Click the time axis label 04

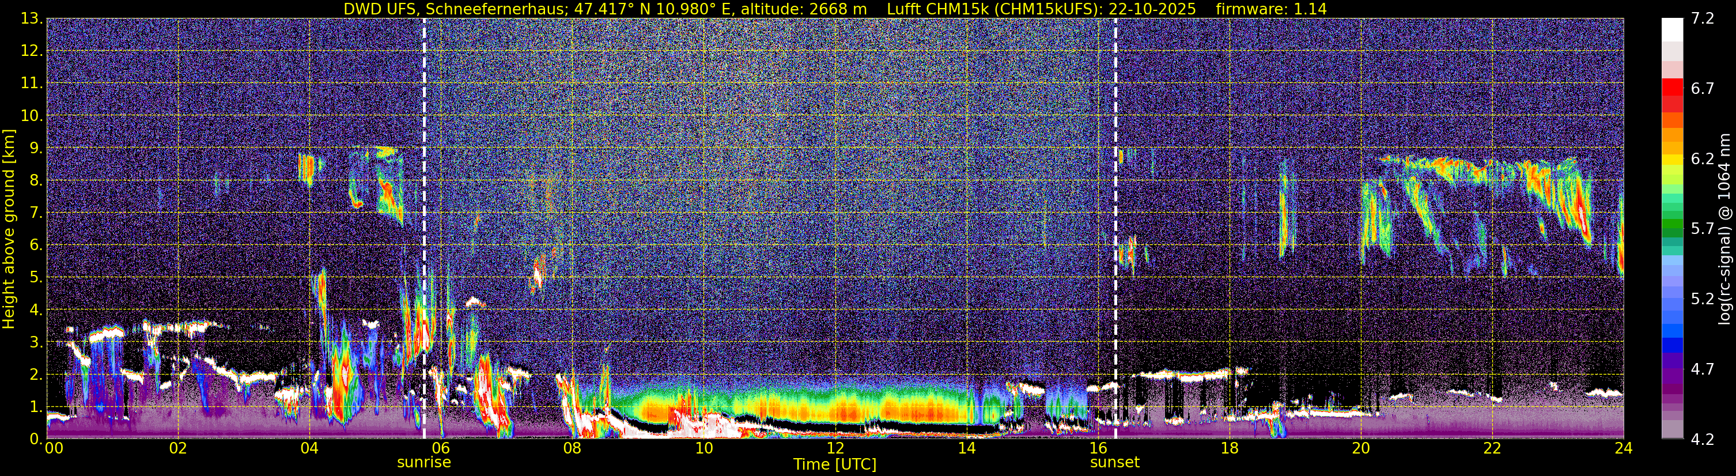tap(309, 448)
